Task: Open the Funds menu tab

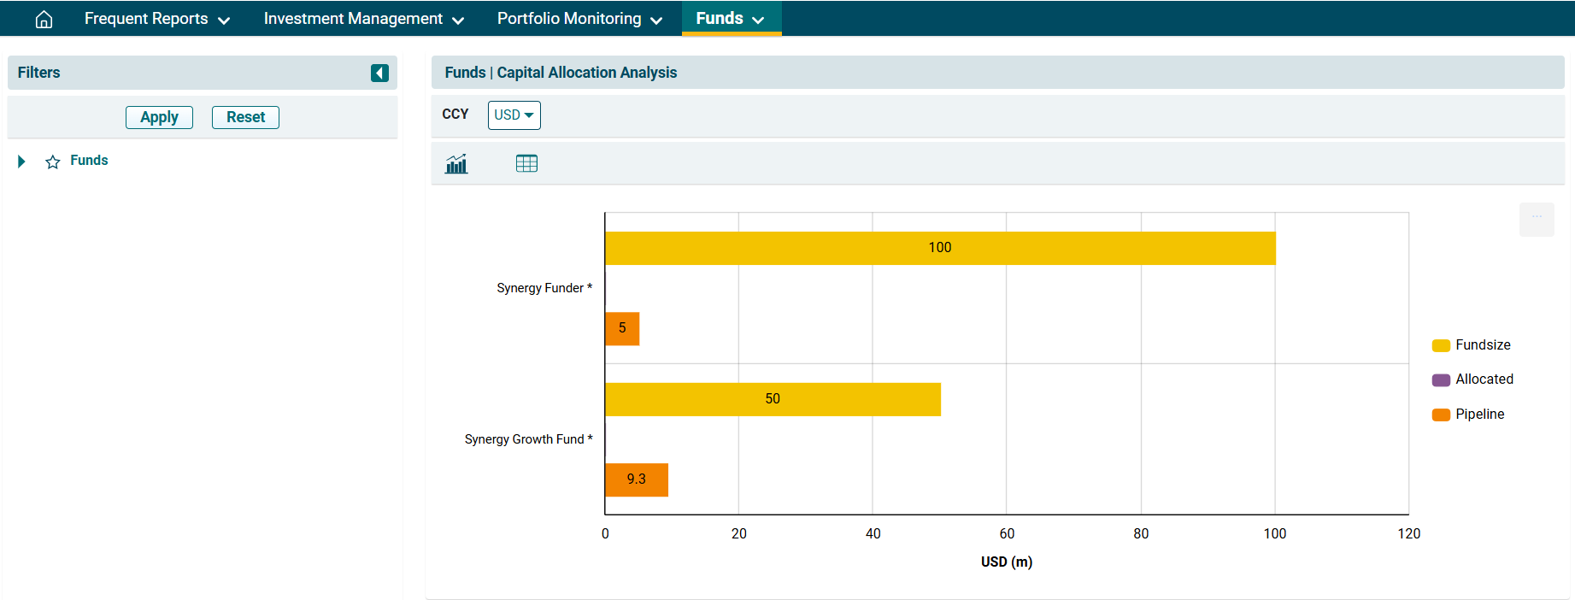Action: 731,19
